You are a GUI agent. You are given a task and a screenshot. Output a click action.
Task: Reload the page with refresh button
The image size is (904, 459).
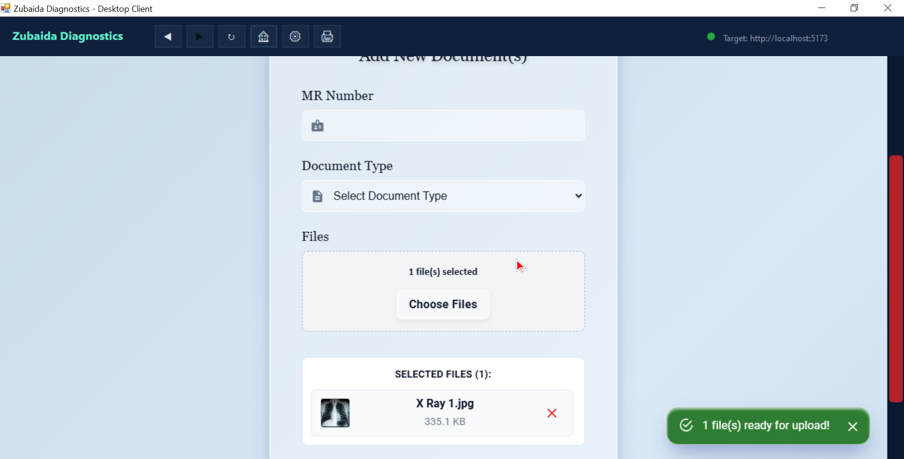pos(231,36)
